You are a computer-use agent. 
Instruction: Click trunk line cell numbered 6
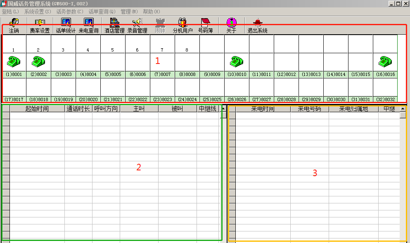(137, 44)
